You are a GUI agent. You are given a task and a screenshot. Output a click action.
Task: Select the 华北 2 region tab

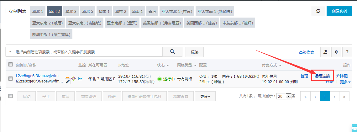tap(55, 11)
